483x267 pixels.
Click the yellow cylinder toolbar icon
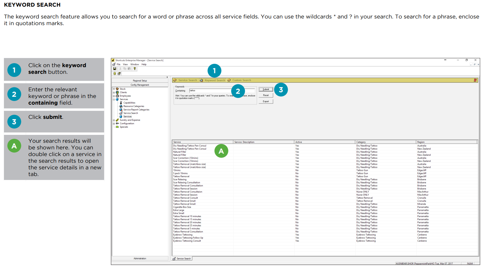[x=115, y=73]
